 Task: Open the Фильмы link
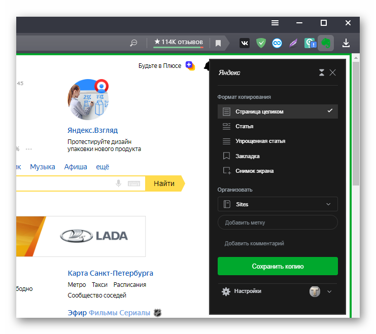(103, 313)
